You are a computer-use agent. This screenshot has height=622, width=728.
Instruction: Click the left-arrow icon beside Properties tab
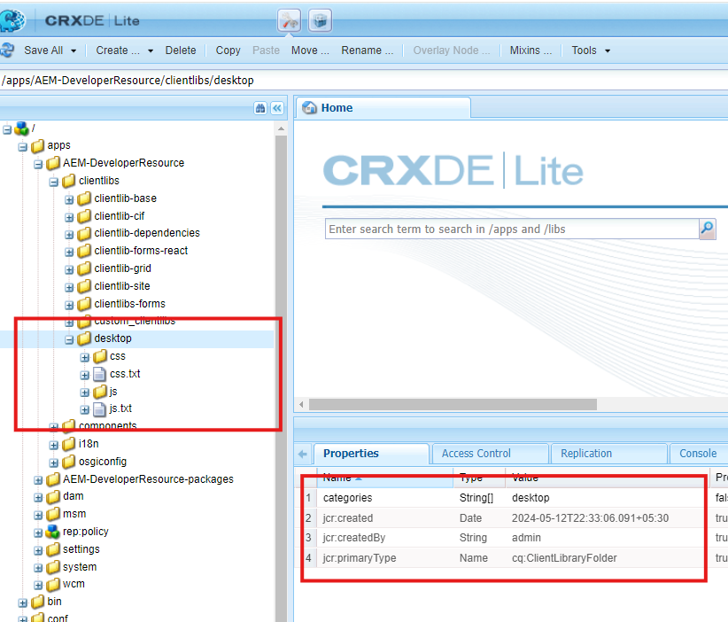303,454
